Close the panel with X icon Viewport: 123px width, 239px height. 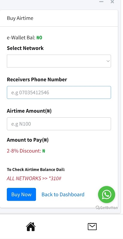click(112, 2)
